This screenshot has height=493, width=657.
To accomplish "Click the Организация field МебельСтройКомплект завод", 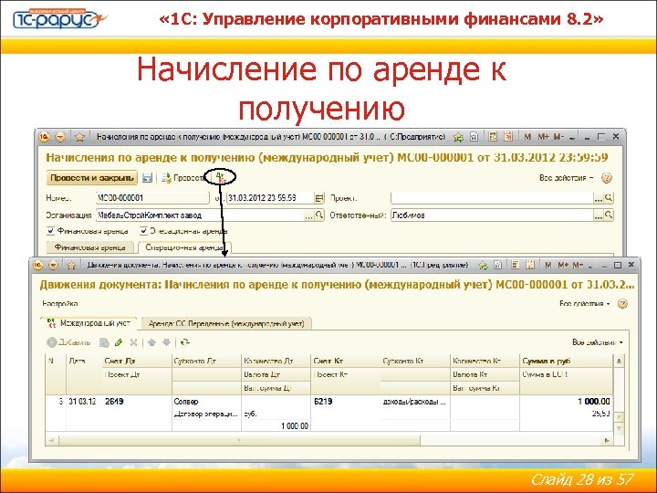I will pyautogui.click(x=200, y=215).
